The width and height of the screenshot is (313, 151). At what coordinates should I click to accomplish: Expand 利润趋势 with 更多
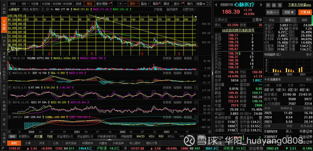309,54
